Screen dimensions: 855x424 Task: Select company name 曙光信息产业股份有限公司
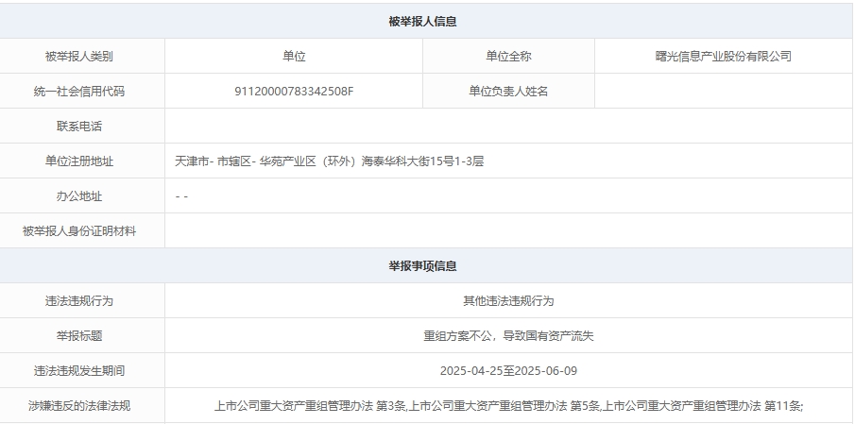[723, 56]
